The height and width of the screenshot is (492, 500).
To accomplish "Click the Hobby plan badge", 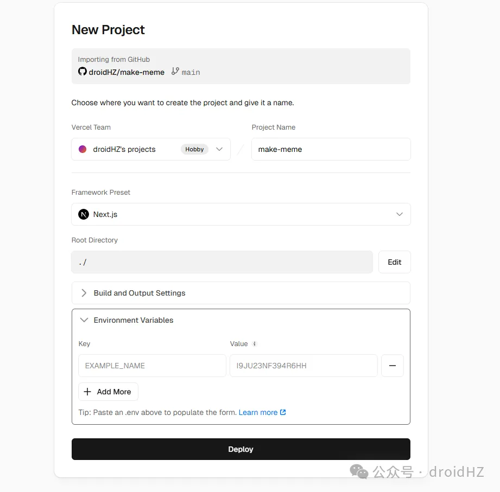I will click(194, 149).
